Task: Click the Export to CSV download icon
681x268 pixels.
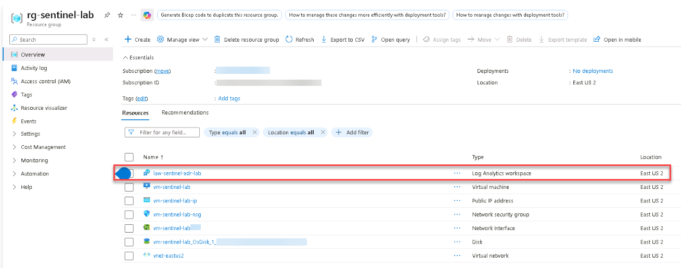Action: pos(324,40)
